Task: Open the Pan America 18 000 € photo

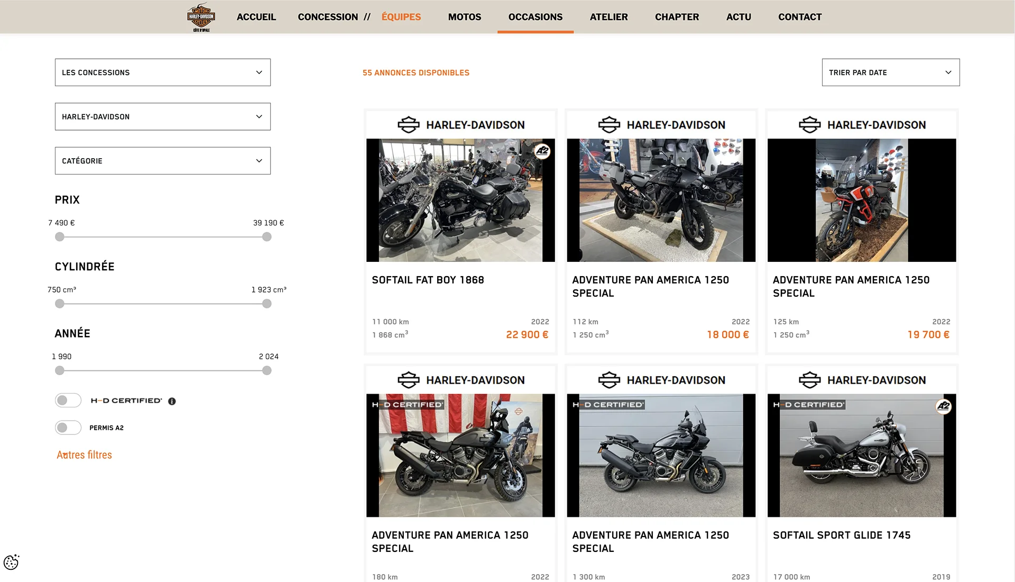Action: (661, 200)
